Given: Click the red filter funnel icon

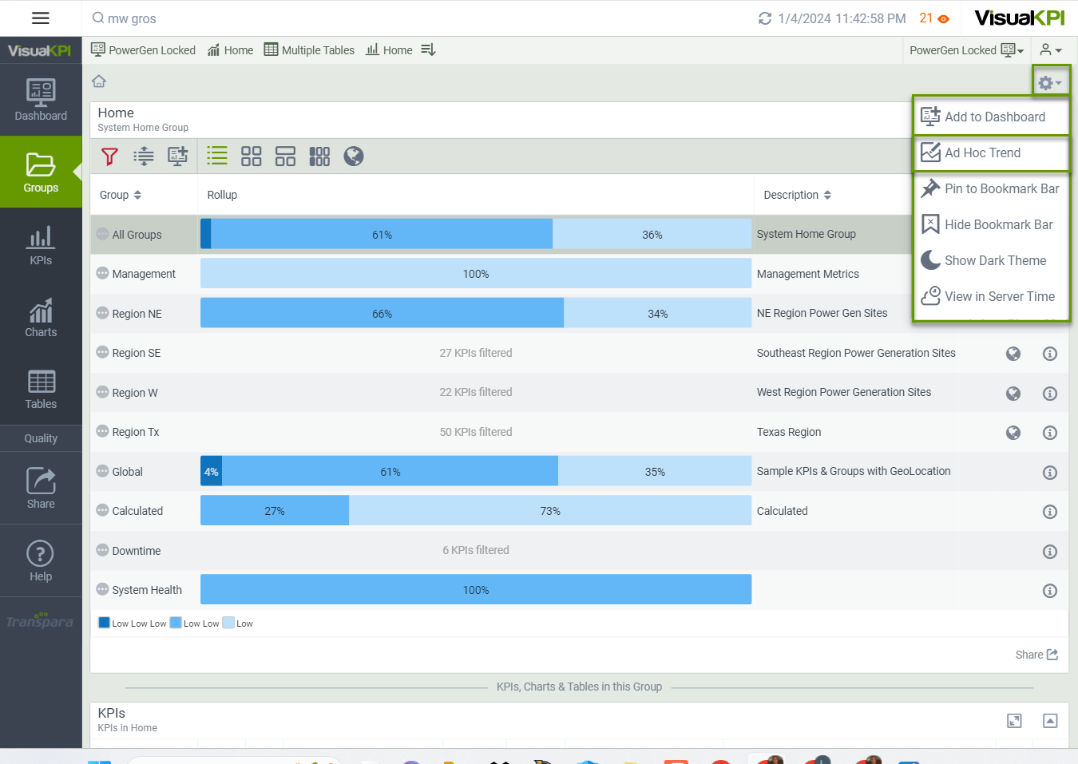Looking at the screenshot, I should (109, 156).
